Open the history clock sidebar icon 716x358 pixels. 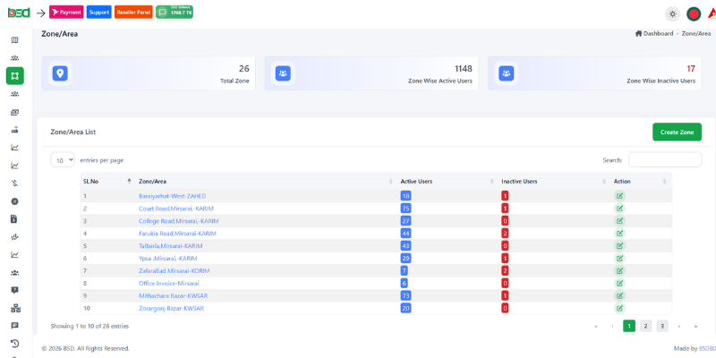(x=14, y=344)
